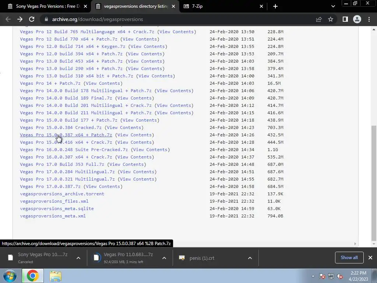Click the muted volume tray icon
The width and height of the screenshot is (377, 283).
pyautogui.click(x=340, y=276)
